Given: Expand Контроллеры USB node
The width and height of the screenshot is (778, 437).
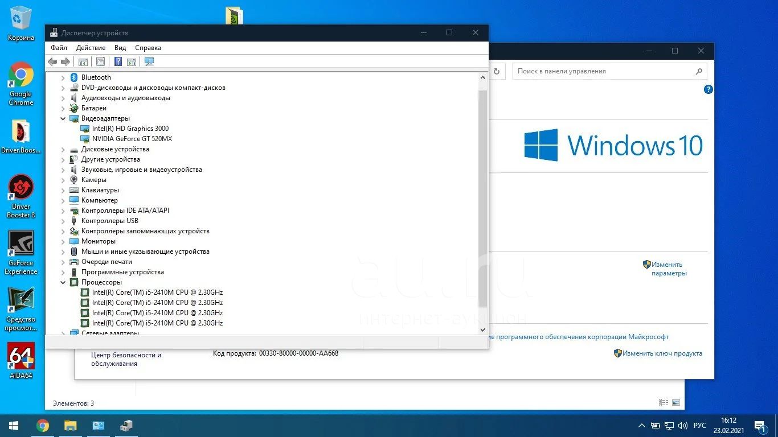Looking at the screenshot, I should point(63,221).
